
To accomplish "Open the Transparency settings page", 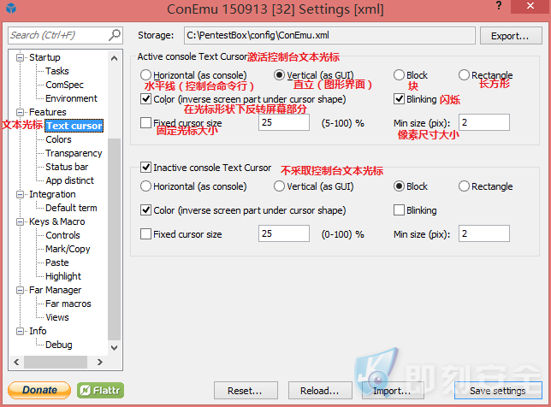I will [x=74, y=153].
